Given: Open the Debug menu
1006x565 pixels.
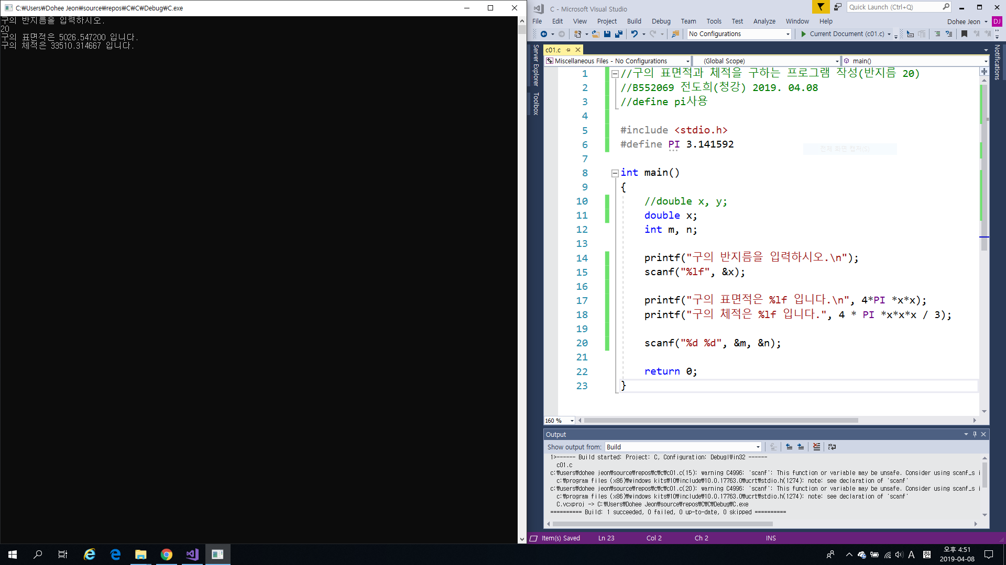Looking at the screenshot, I should pos(661,21).
